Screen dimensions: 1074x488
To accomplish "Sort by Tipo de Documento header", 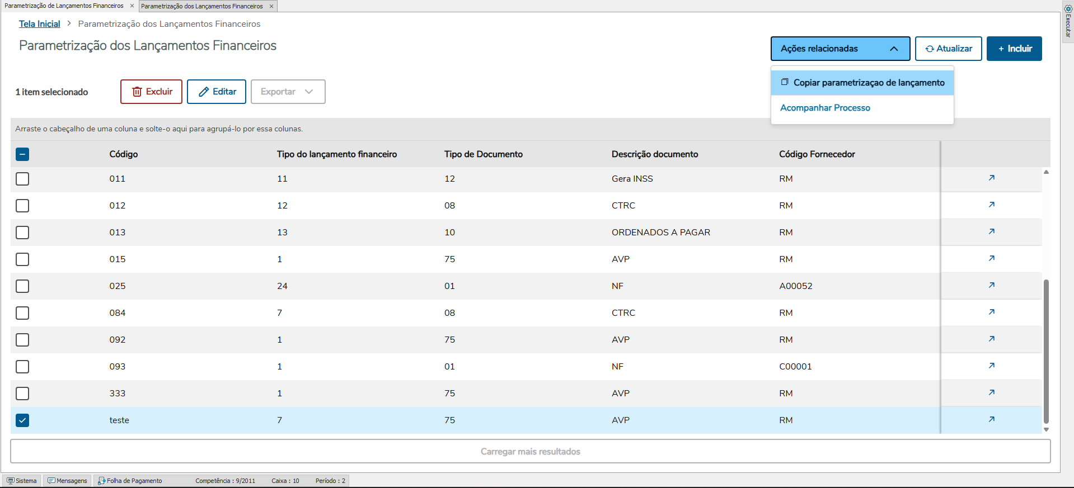I will [484, 154].
